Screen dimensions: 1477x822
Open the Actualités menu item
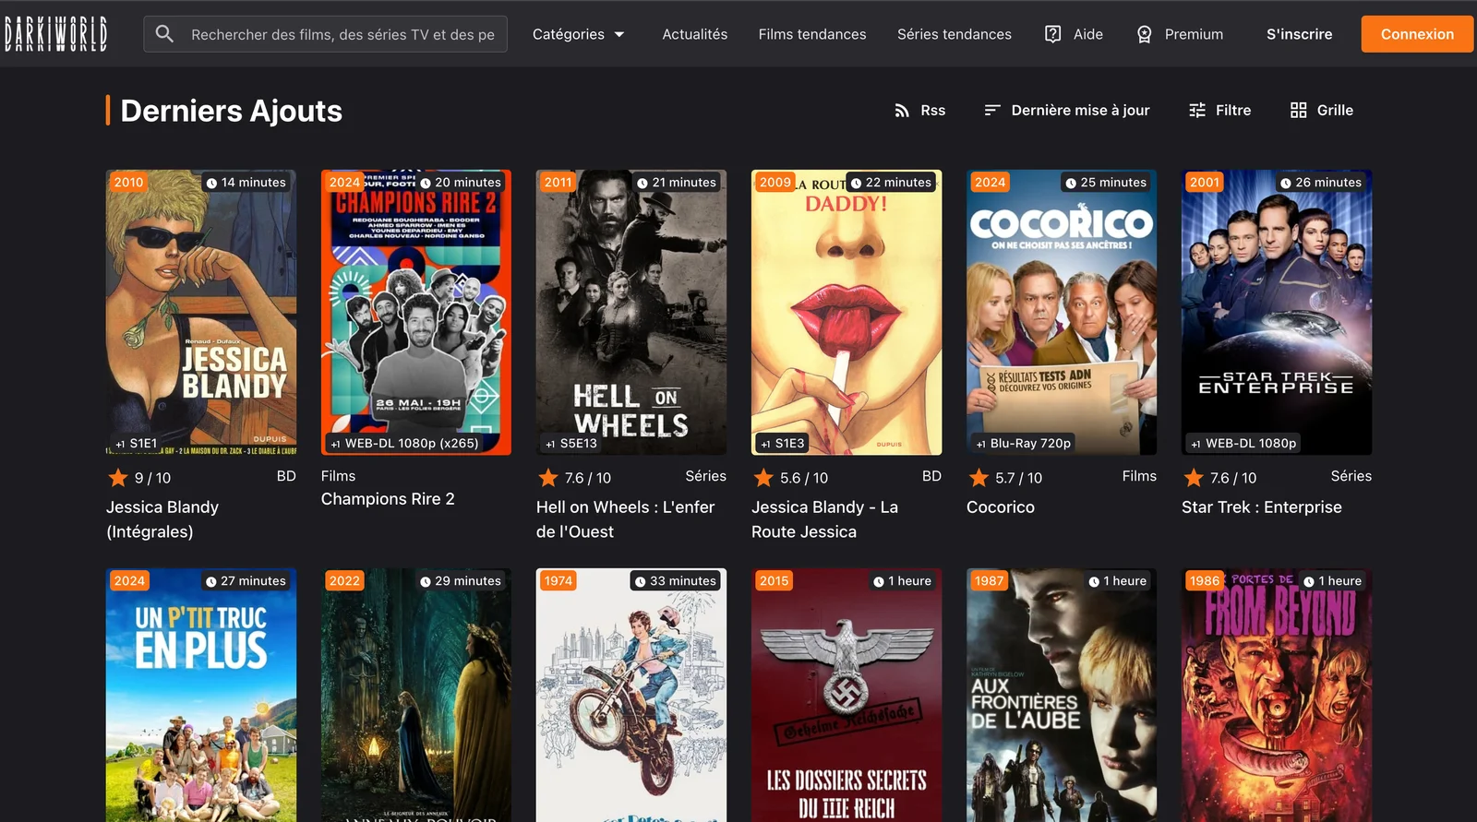tap(694, 34)
